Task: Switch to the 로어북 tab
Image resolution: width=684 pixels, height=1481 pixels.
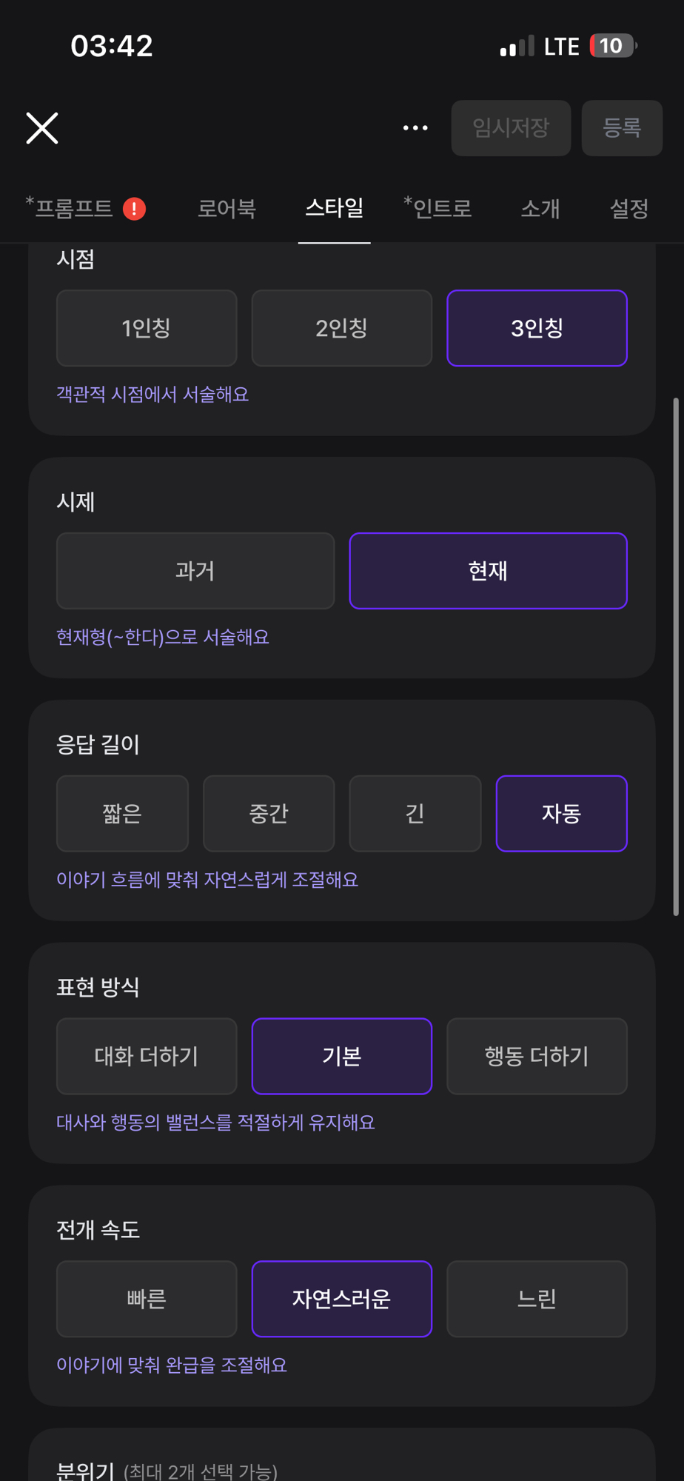Action: 227,209
